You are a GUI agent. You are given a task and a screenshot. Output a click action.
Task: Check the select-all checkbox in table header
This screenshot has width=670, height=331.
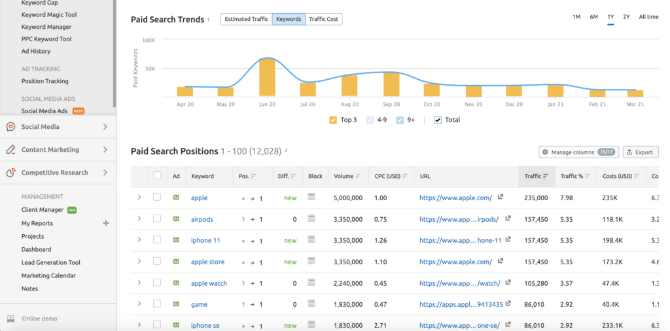pos(157,175)
